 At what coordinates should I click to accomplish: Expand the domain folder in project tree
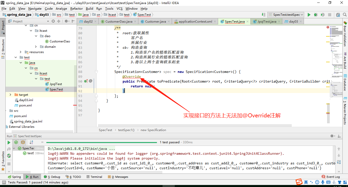pyautogui.click(x=36, y=47)
